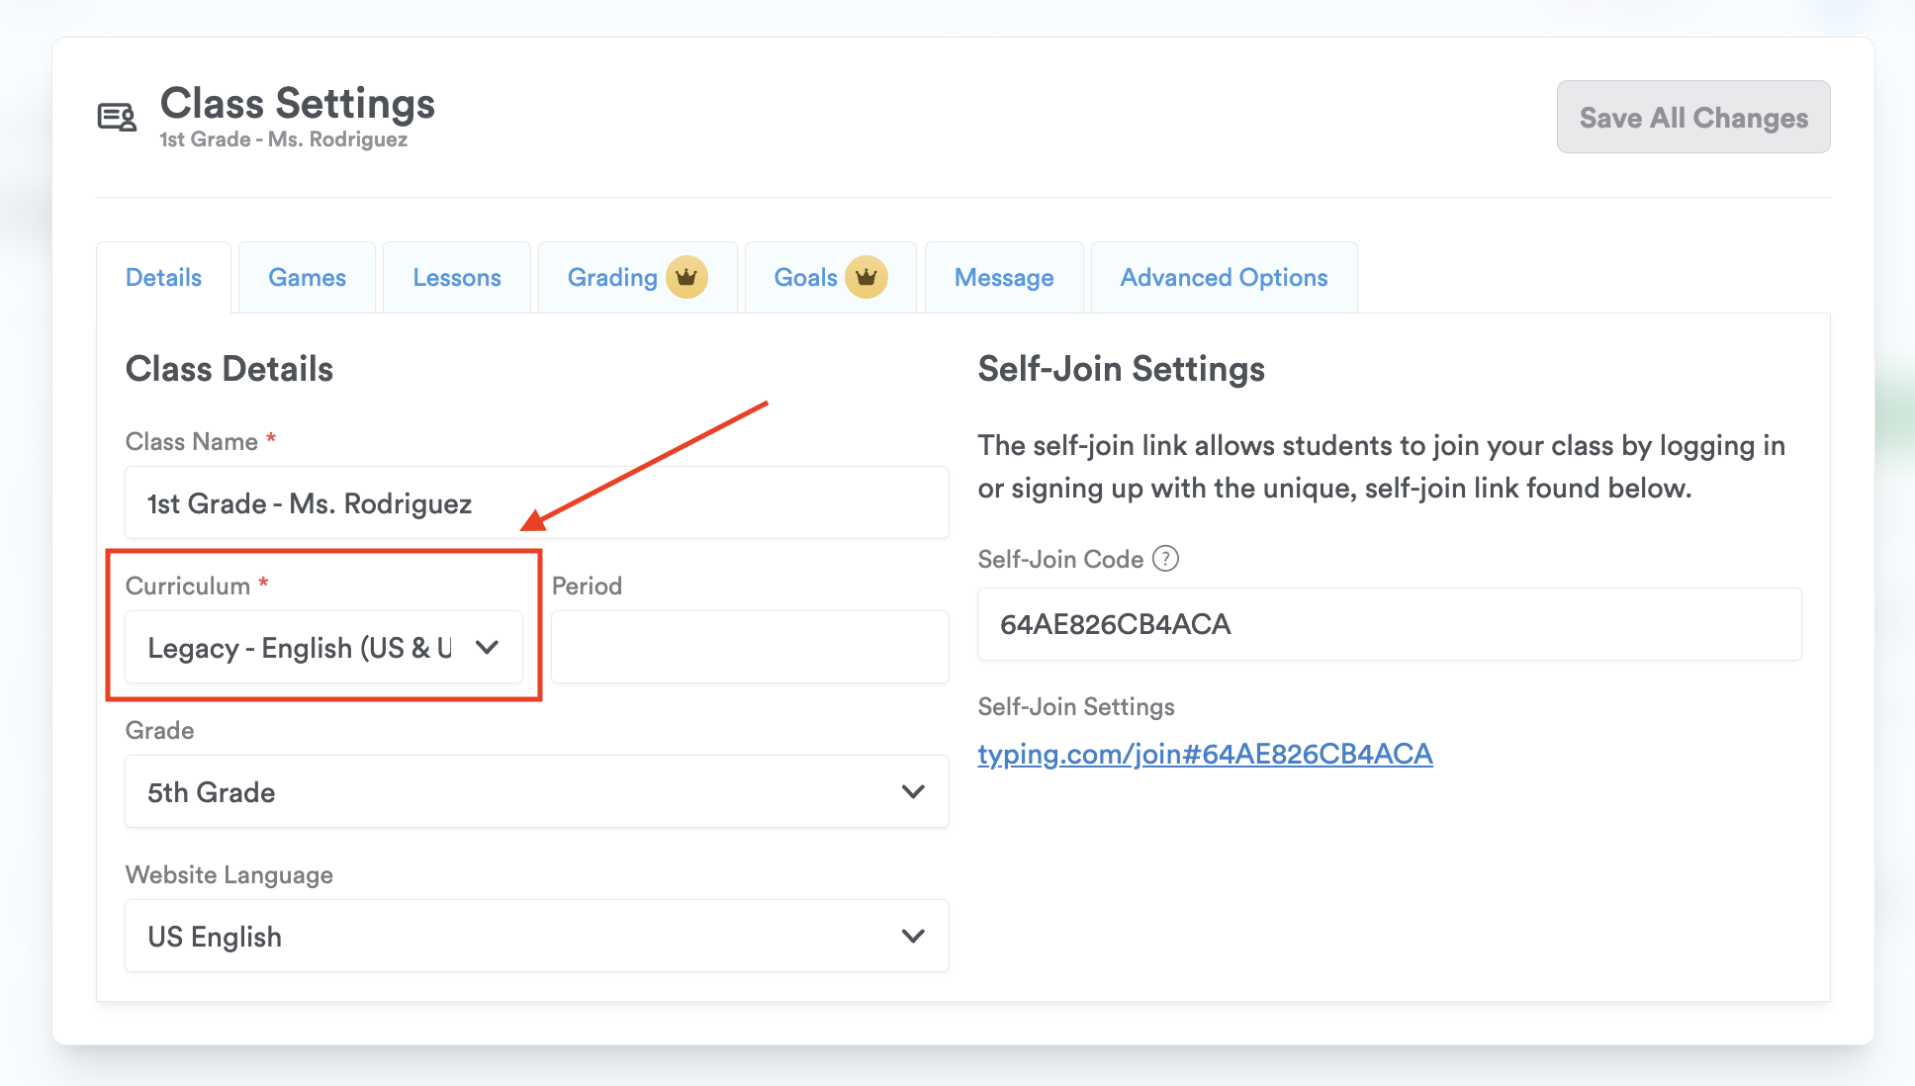Click the Grade dropdown chevron arrow
Viewport: 1915px width, 1086px height.
click(913, 792)
